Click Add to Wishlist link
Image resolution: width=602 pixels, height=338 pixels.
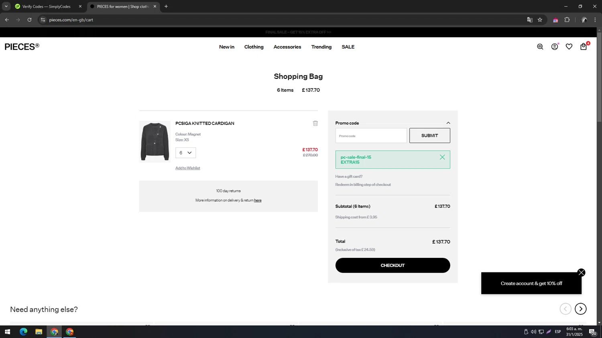pos(188,168)
